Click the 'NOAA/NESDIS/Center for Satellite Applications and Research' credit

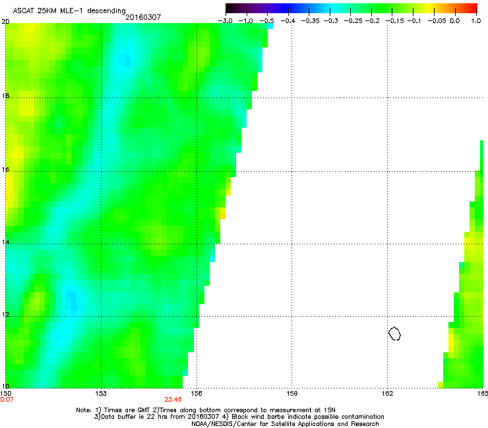(x=285, y=424)
